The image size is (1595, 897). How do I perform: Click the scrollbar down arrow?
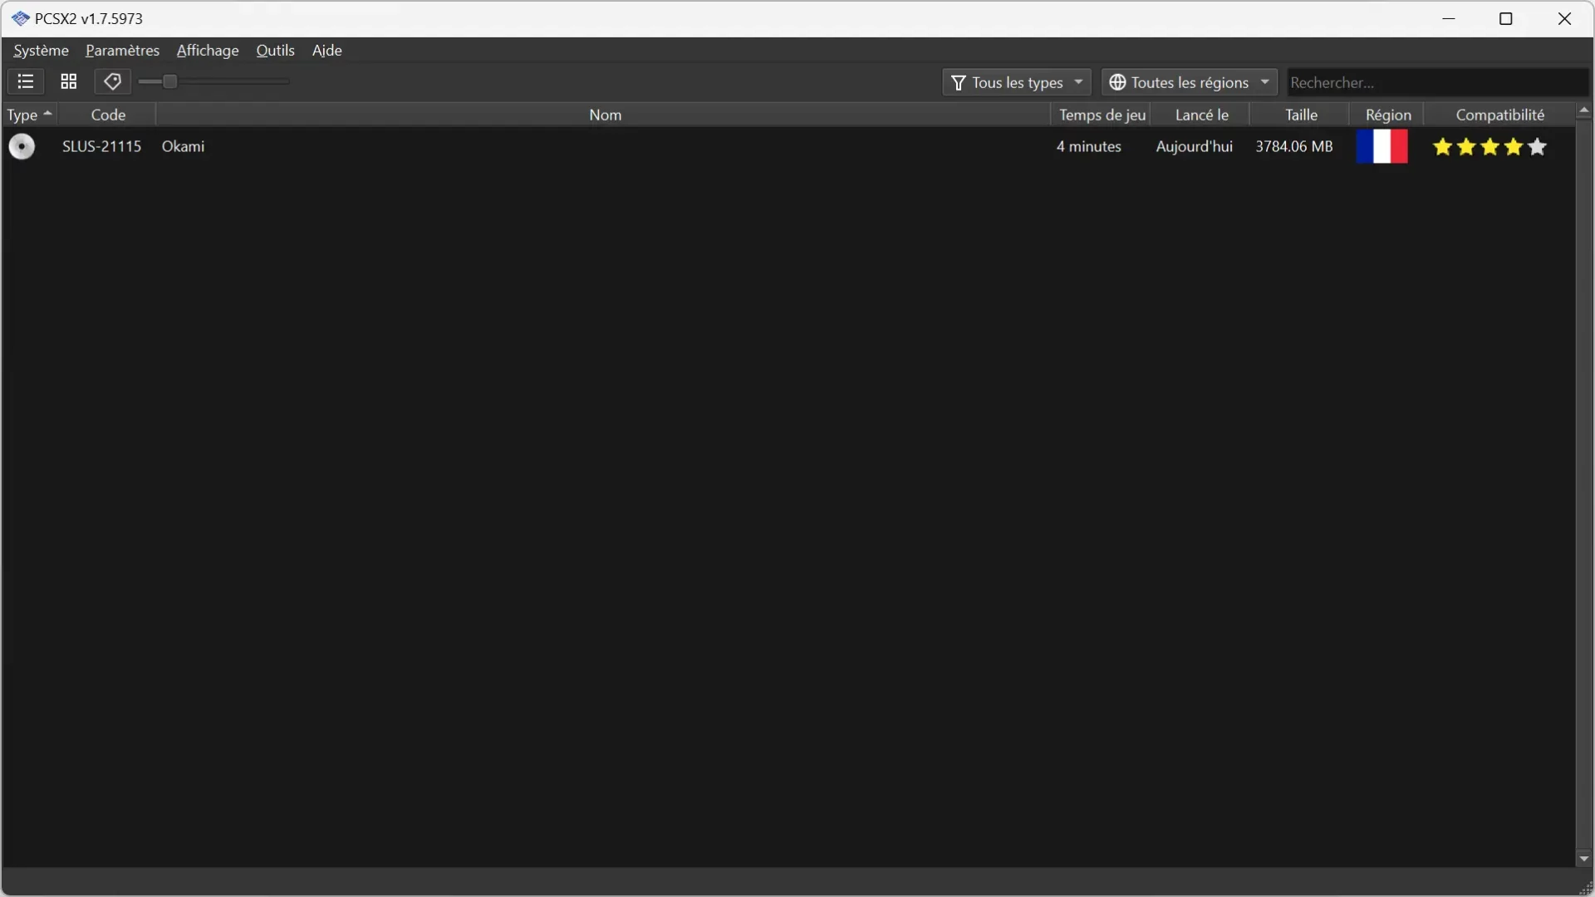coord(1583,860)
